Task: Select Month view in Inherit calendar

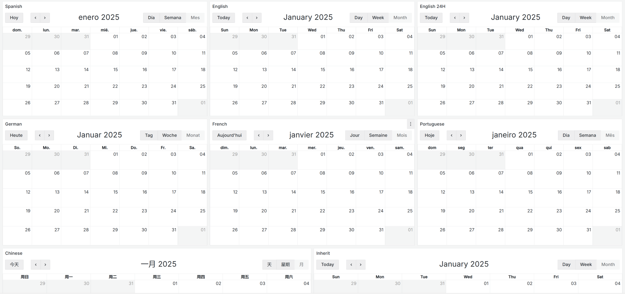Action: coord(608,265)
